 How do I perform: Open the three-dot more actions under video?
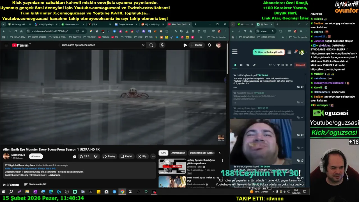[153, 156]
